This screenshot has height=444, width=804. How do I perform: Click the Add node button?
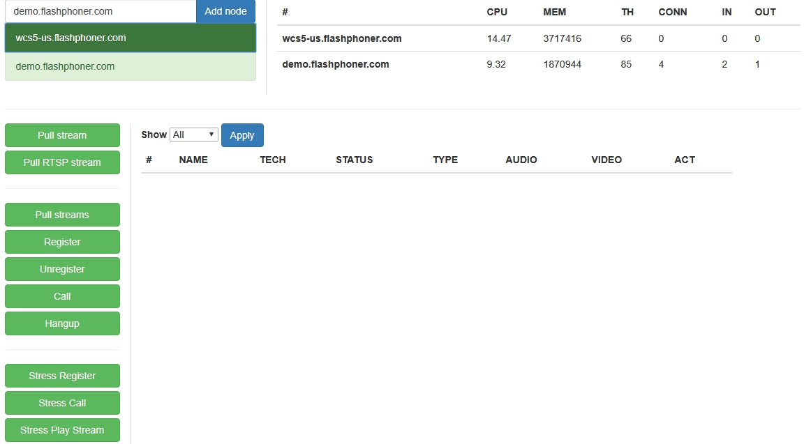click(x=225, y=12)
